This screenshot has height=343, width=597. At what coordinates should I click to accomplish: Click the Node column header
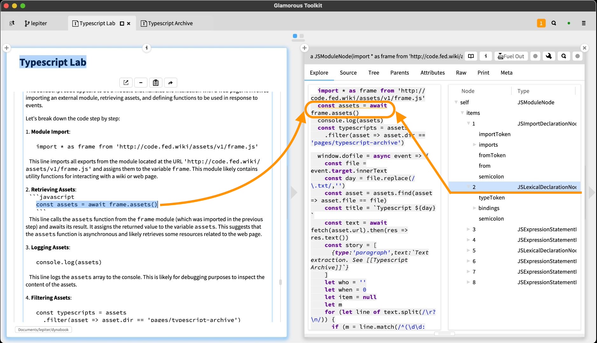(468, 91)
